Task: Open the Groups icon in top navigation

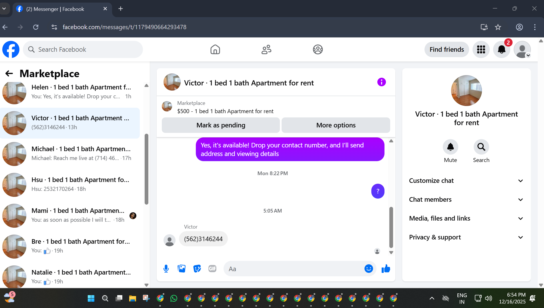Action: tap(318, 49)
